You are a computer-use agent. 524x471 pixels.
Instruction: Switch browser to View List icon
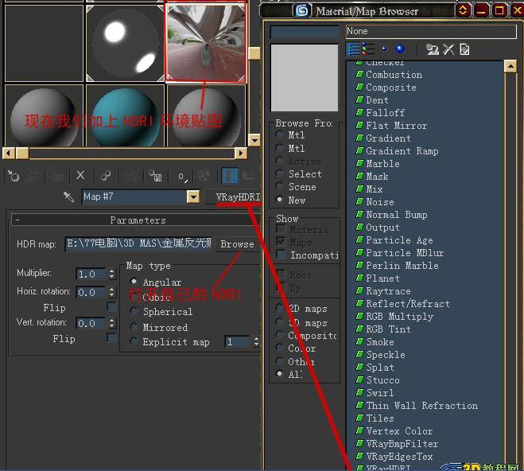[x=355, y=49]
